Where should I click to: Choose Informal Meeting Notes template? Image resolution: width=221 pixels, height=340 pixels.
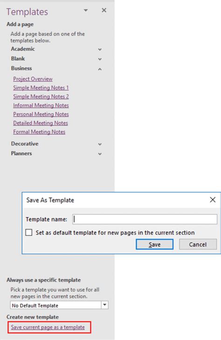click(41, 105)
